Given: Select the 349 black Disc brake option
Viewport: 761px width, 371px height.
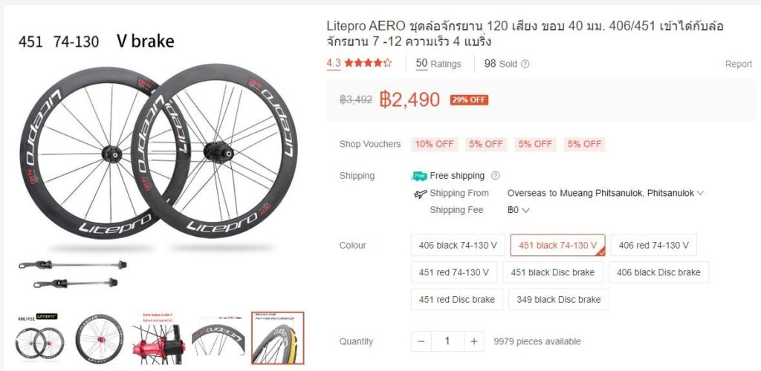Looking at the screenshot, I should coord(558,300).
